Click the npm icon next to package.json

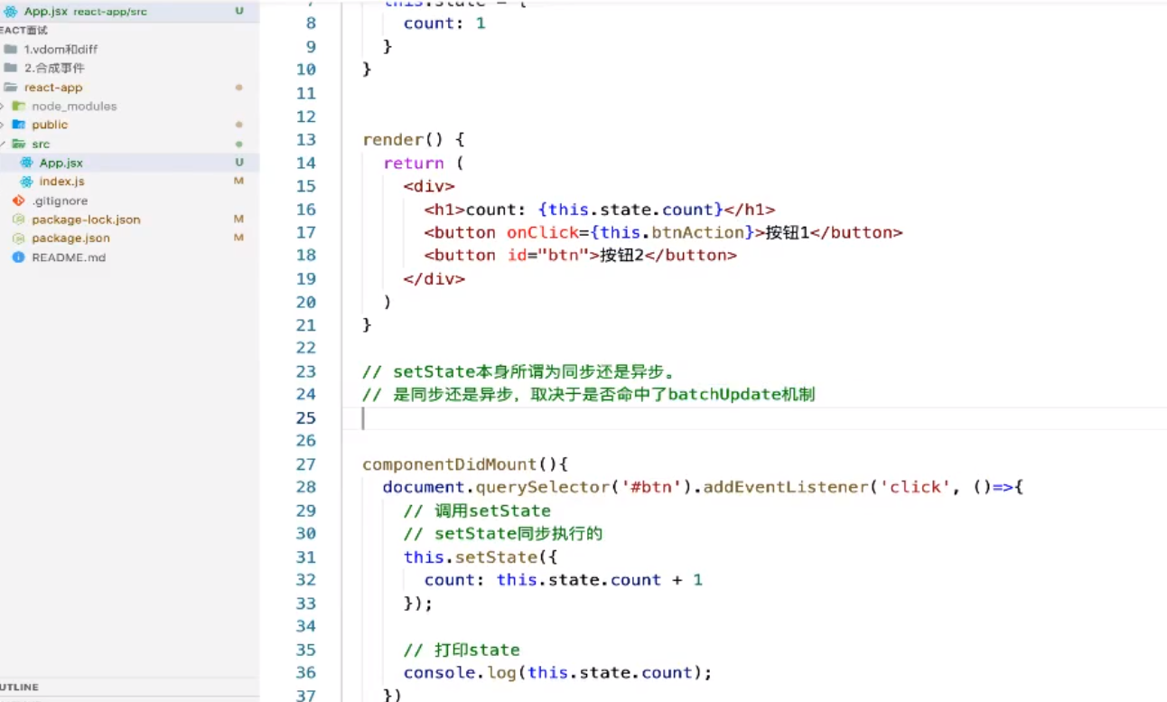pyautogui.click(x=16, y=238)
